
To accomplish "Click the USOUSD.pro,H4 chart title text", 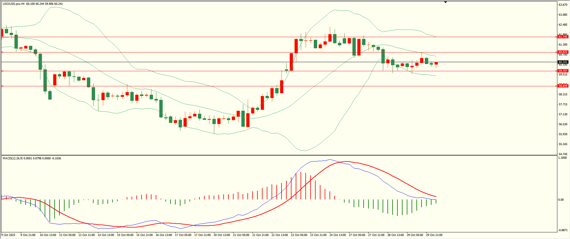I will [x=14, y=4].
